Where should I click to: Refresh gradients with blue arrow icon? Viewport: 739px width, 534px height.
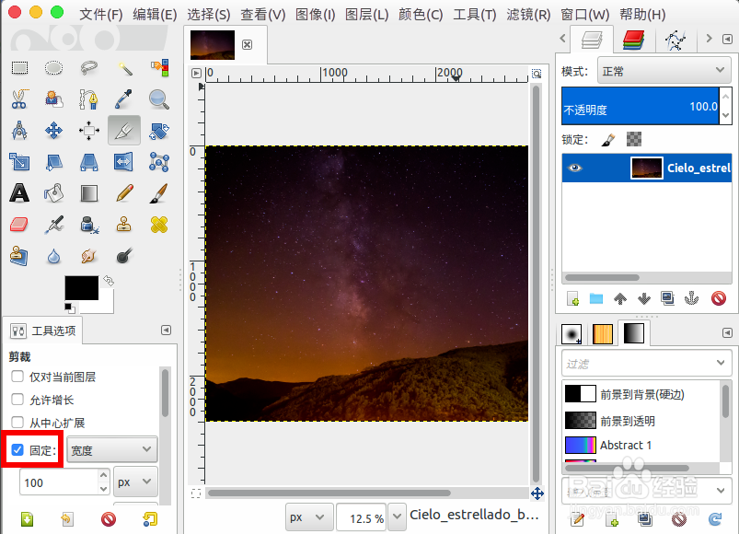tap(715, 519)
